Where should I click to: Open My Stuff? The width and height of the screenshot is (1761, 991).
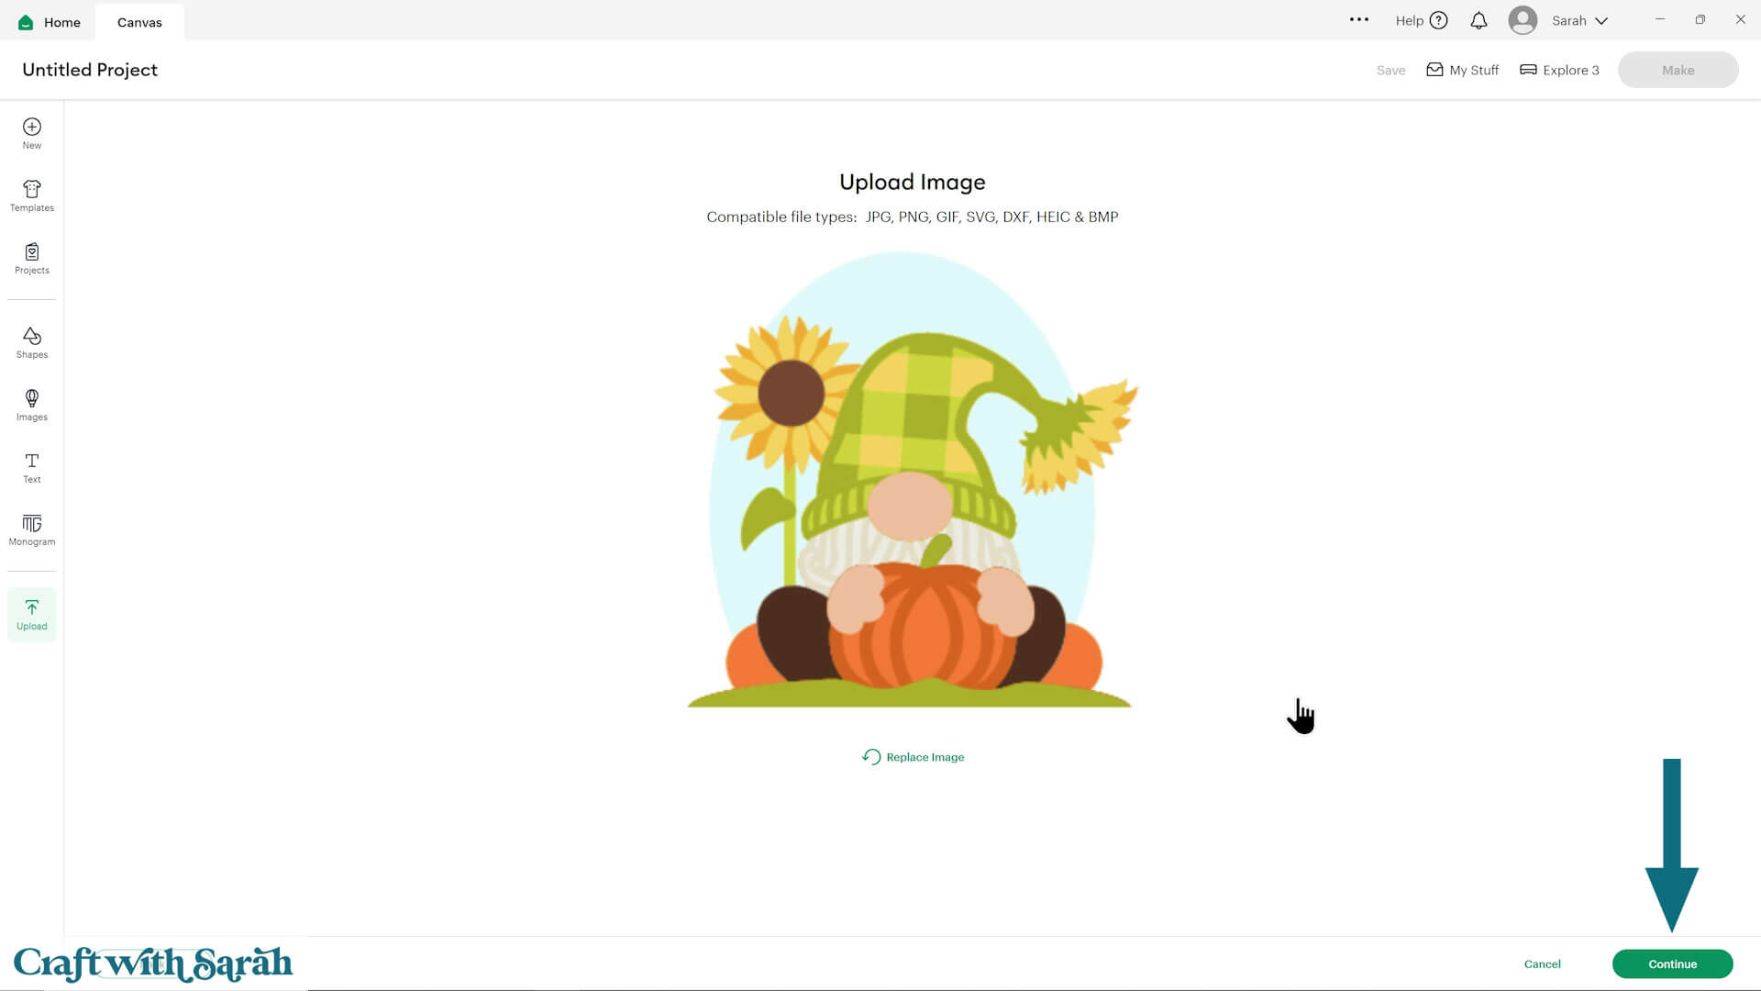[1462, 70]
